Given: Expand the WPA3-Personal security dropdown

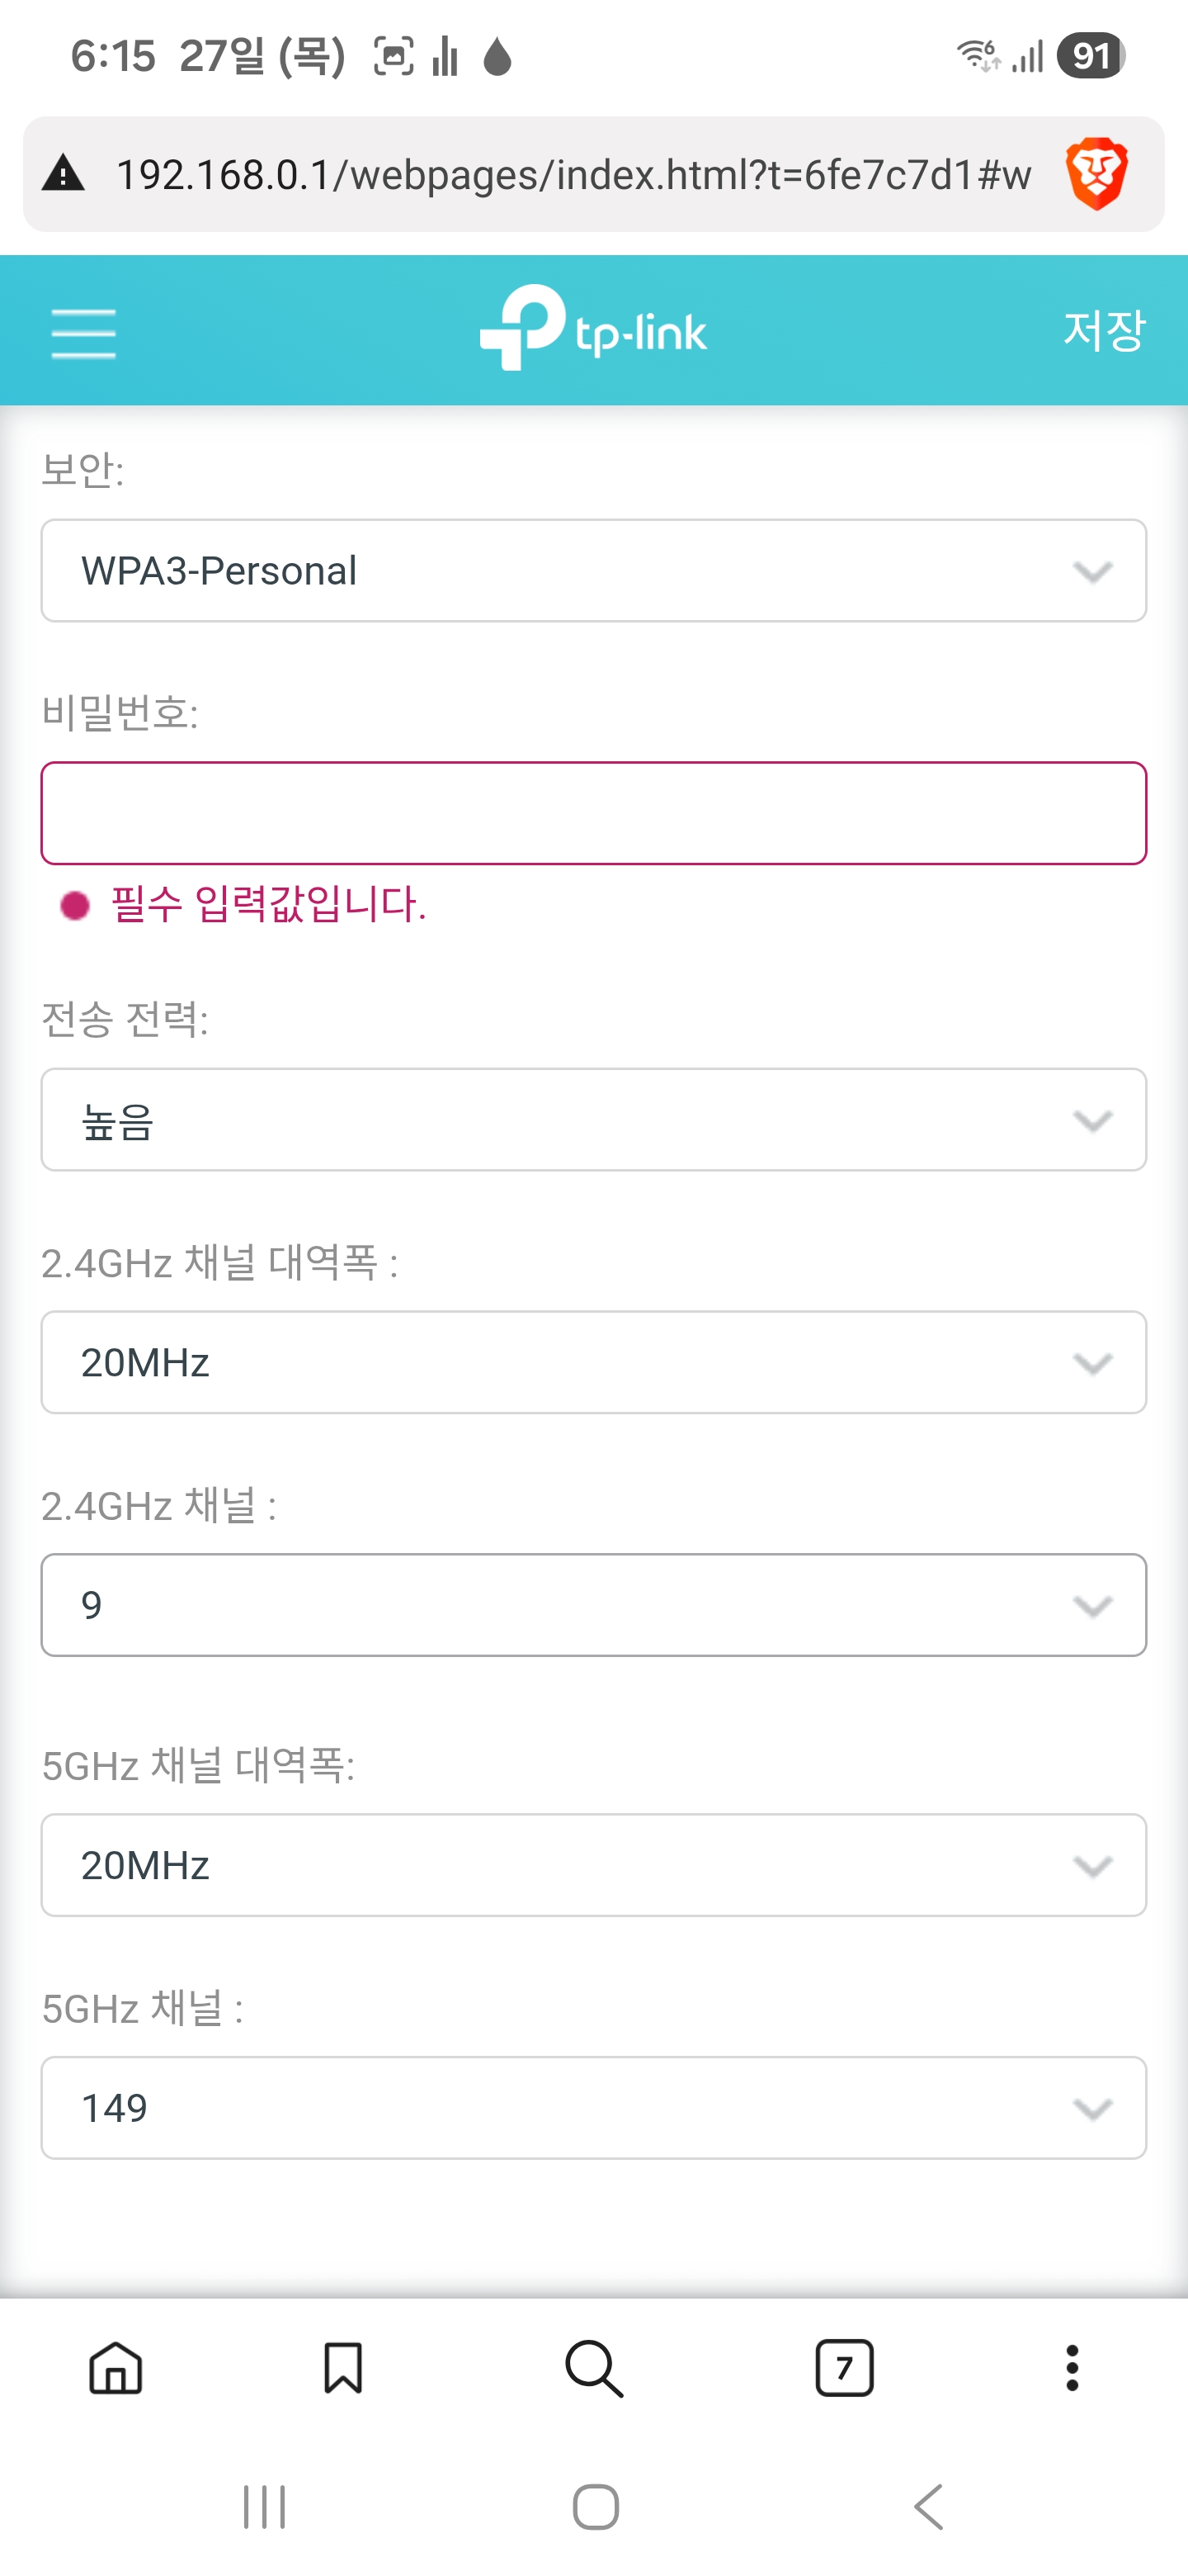Looking at the screenshot, I should tap(593, 571).
